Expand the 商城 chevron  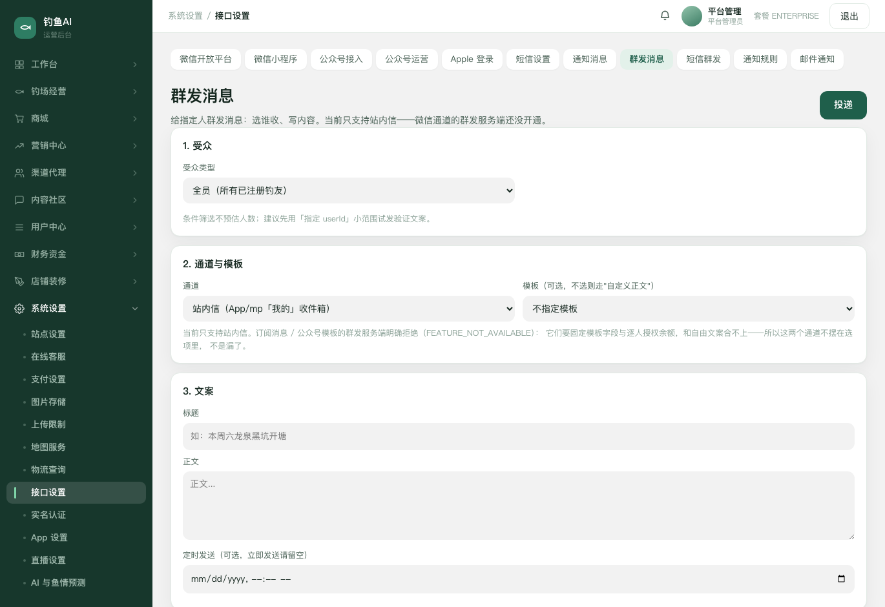point(135,119)
